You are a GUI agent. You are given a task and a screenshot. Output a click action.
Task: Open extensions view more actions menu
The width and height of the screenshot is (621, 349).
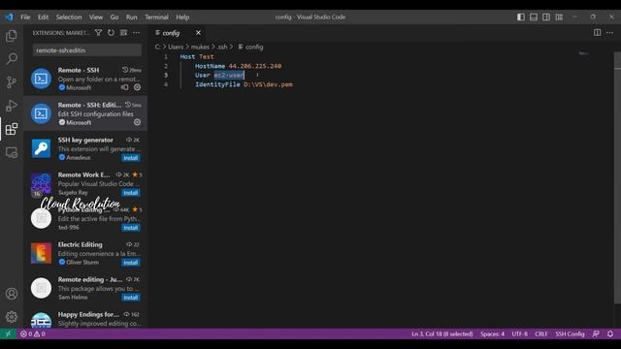click(x=136, y=33)
